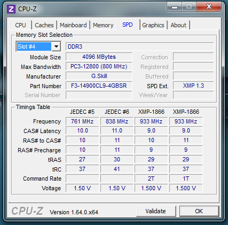The height and width of the screenshot is (225, 228).
Task: Click the RAS# Precharge label
Action: (x=40, y=150)
